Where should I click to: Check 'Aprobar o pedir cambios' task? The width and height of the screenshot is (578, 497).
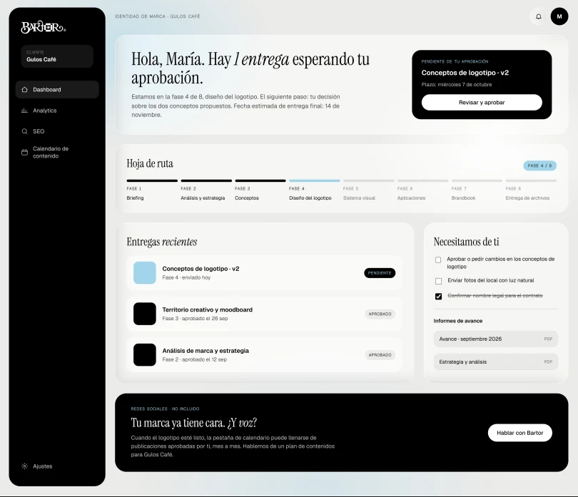[x=438, y=260]
